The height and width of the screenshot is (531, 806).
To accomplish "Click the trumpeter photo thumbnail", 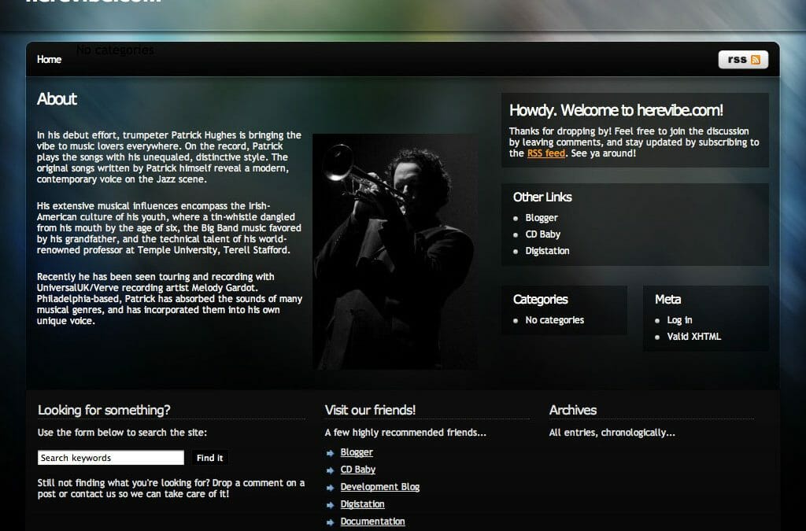I will point(394,252).
